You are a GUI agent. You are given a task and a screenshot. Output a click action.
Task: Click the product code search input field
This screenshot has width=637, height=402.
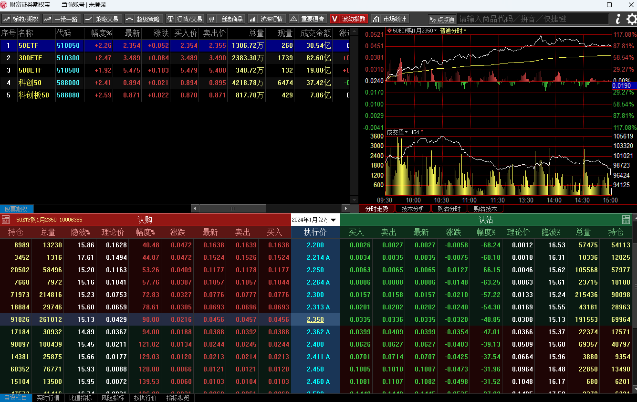[x=533, y=19]
